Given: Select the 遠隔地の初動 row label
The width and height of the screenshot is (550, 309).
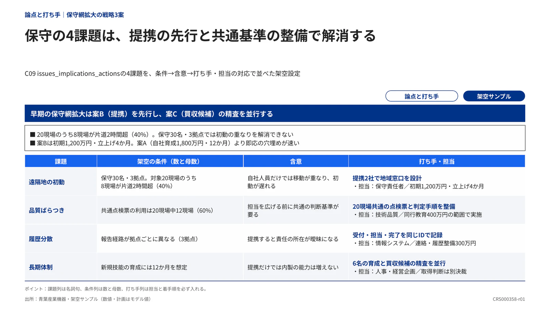Looking at the screenshot, I should pyautogui.click(x=47, y=182).
